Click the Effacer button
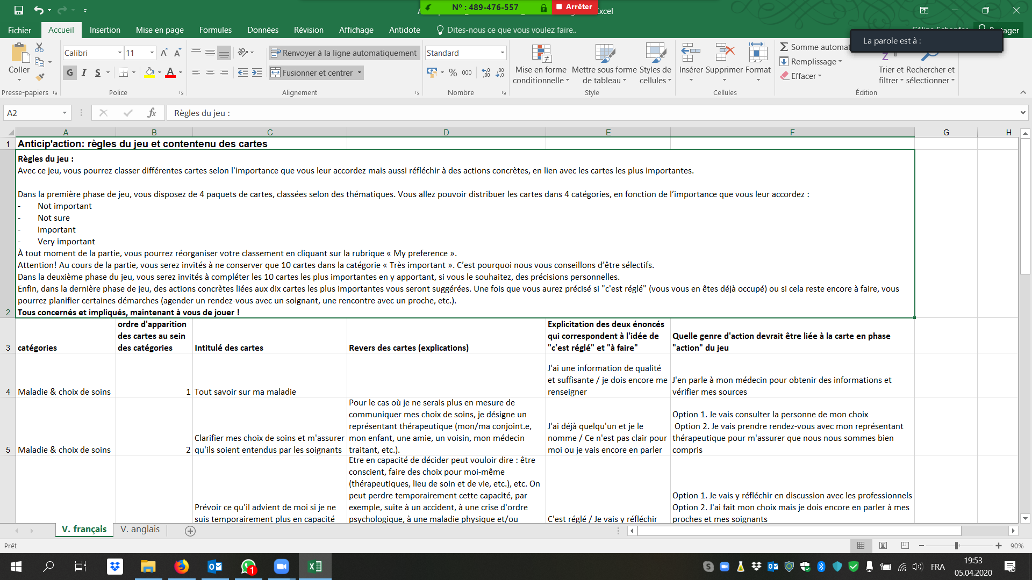 point(801,76)
